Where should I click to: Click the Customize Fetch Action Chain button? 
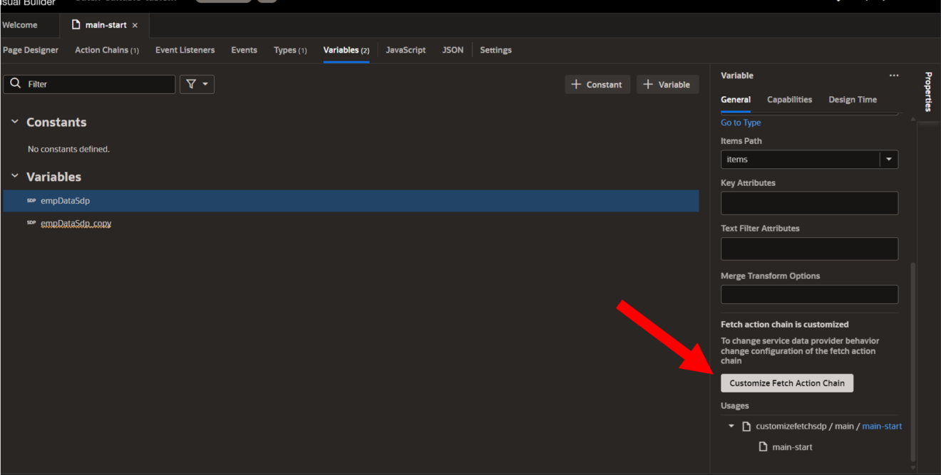click(x=786, y=382)
